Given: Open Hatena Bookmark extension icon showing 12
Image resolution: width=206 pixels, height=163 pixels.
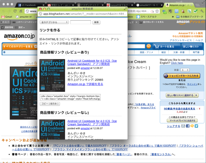Looking at the screenshot, I should point(164,11).
